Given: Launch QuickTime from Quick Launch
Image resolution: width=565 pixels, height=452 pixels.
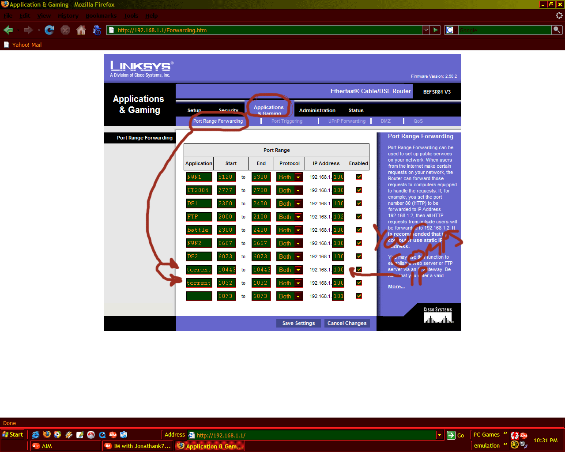Looking at the screenshot, I should pyautogui.click(x=102, y=435).
